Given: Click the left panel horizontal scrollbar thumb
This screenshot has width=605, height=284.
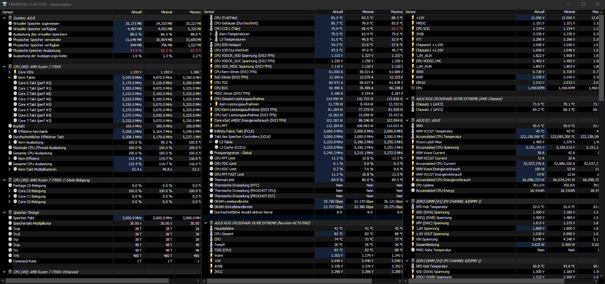Looking at the screenshot, I should [87, 281].
